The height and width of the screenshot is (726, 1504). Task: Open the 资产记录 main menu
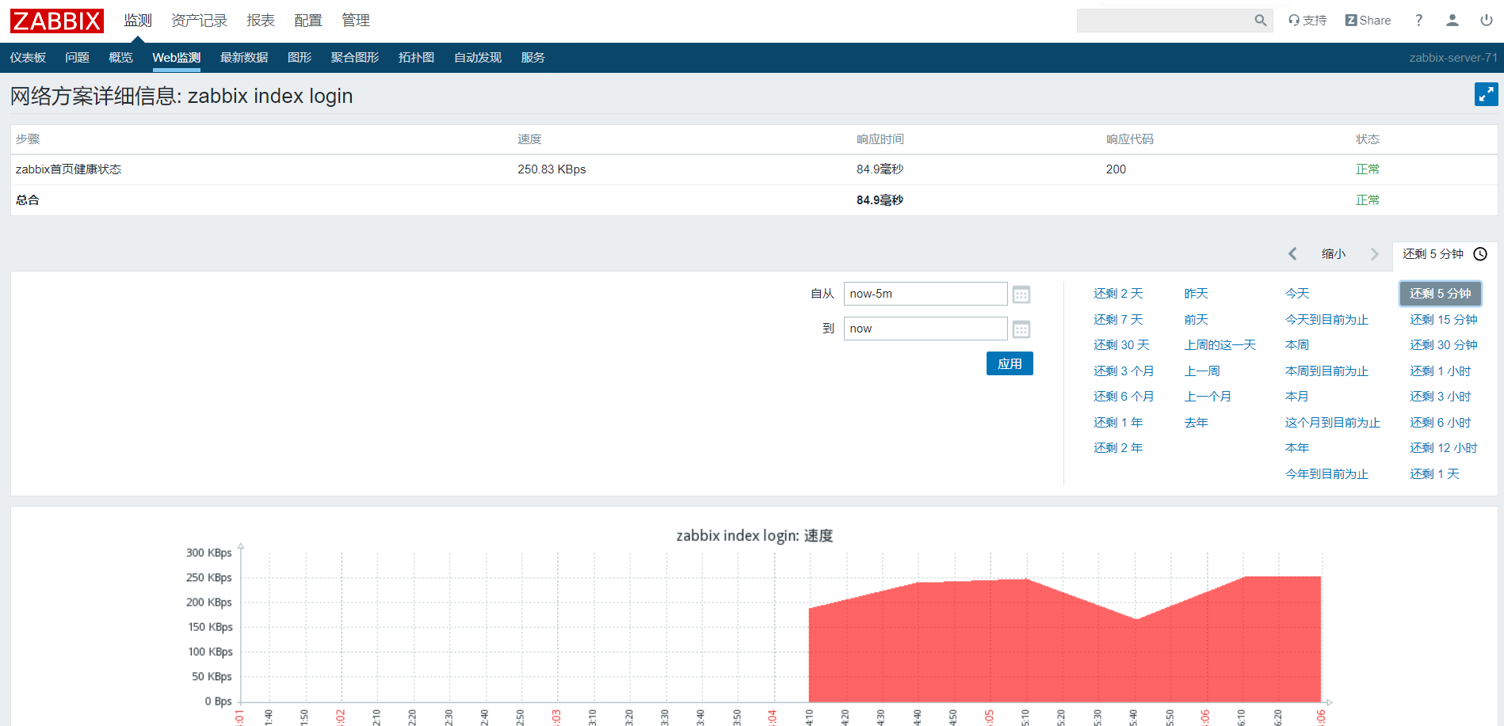[199, 21]
